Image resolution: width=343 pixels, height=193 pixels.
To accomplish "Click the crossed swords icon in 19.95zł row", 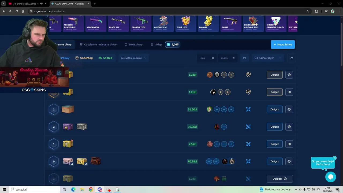I will 248,127.
